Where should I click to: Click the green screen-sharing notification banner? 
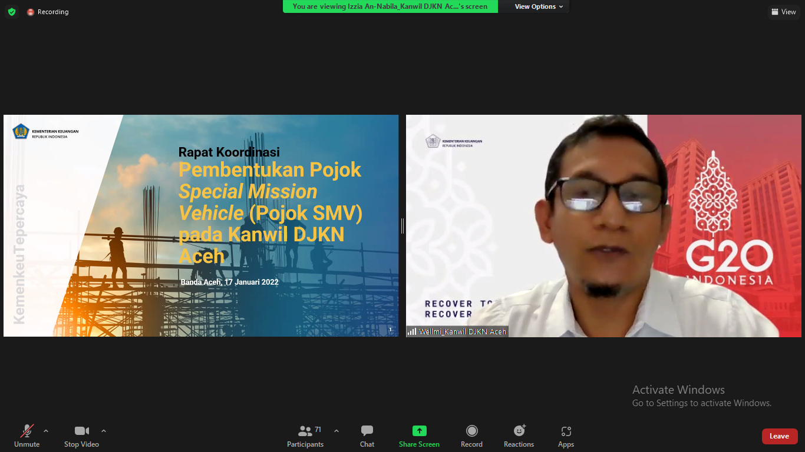pos(390,6)
